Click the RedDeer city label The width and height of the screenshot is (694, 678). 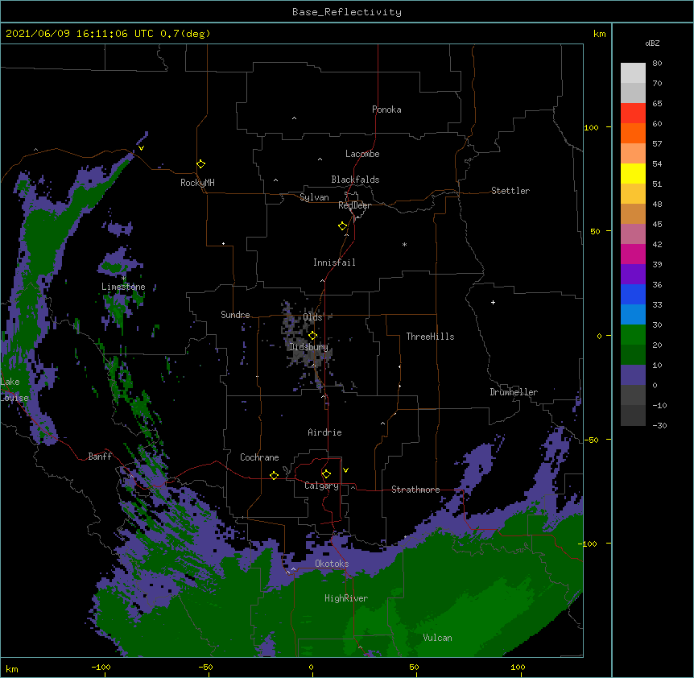tap(354, 205)
